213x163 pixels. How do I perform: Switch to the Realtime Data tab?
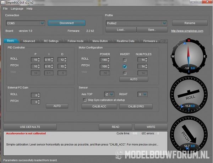coord(126,41)
